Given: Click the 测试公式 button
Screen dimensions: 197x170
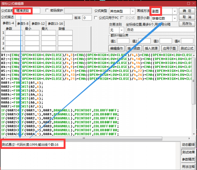Looking at the screenshot, I should click(188, 48).
